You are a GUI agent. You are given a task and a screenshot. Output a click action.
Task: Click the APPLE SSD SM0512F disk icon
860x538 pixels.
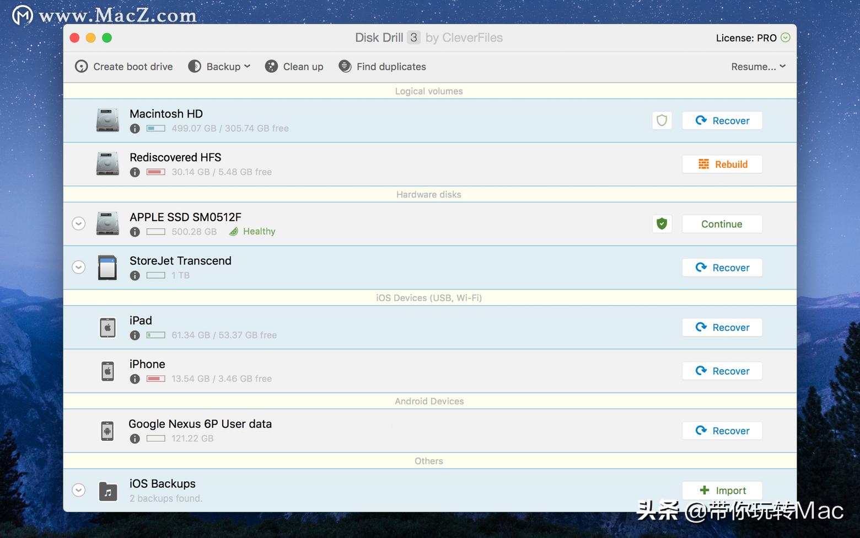coord(108,223)
